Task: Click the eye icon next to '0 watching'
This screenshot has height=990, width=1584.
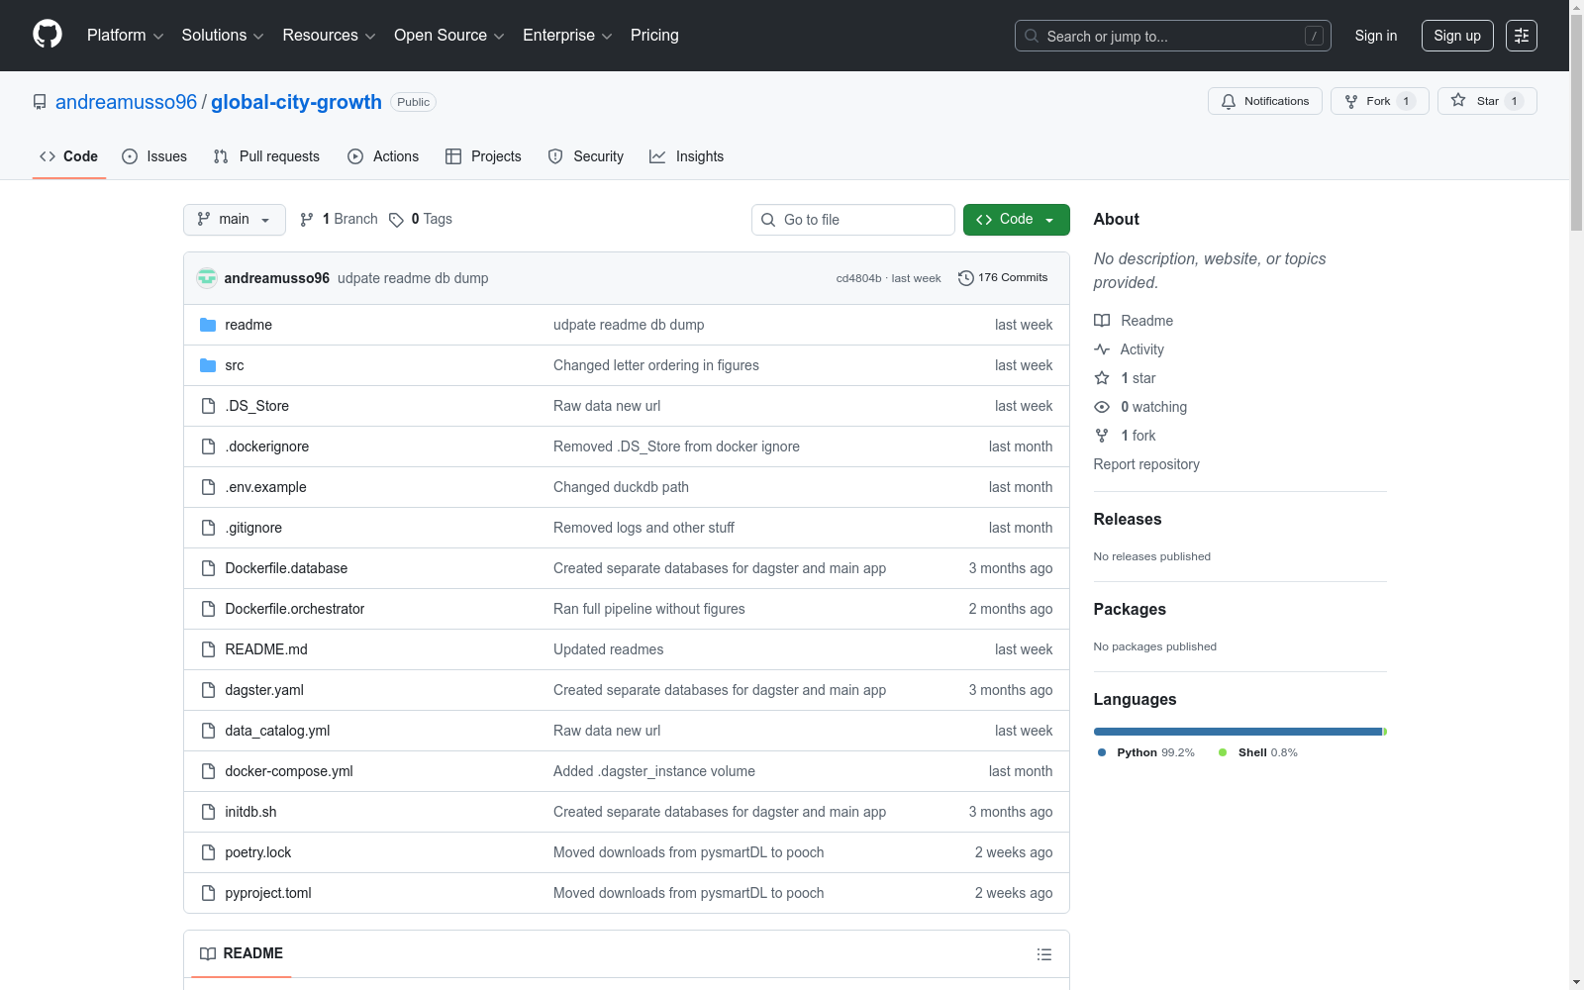Action: [1102, 407]
